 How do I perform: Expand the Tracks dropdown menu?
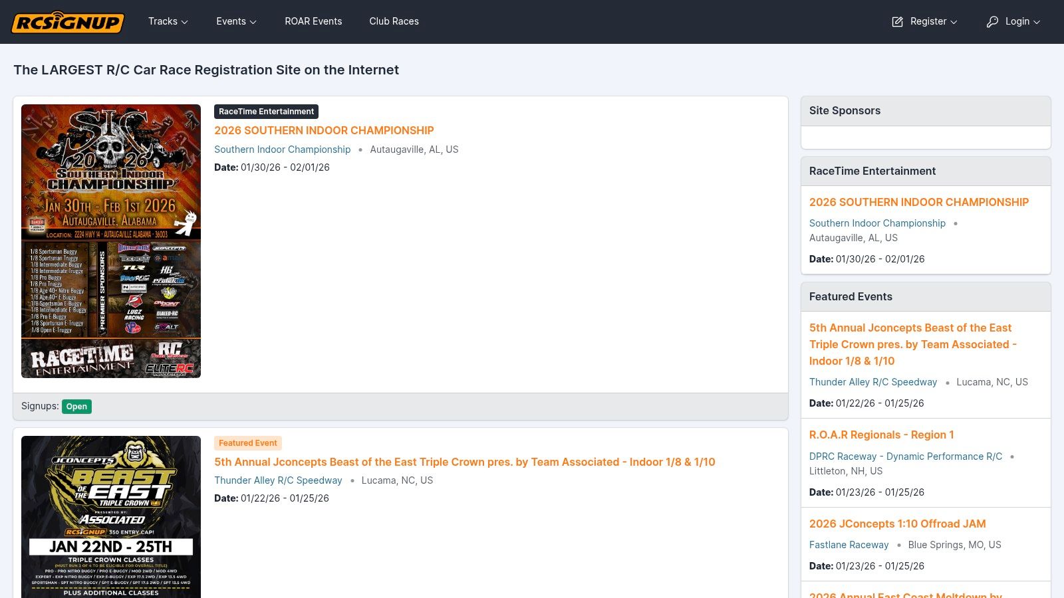coord(168,21)
